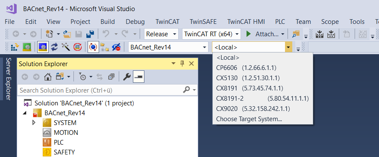Viewport: 379px width, 157px height.
Task: Click the grayed Save floppy icon
Action: click(x=79, y=34)
